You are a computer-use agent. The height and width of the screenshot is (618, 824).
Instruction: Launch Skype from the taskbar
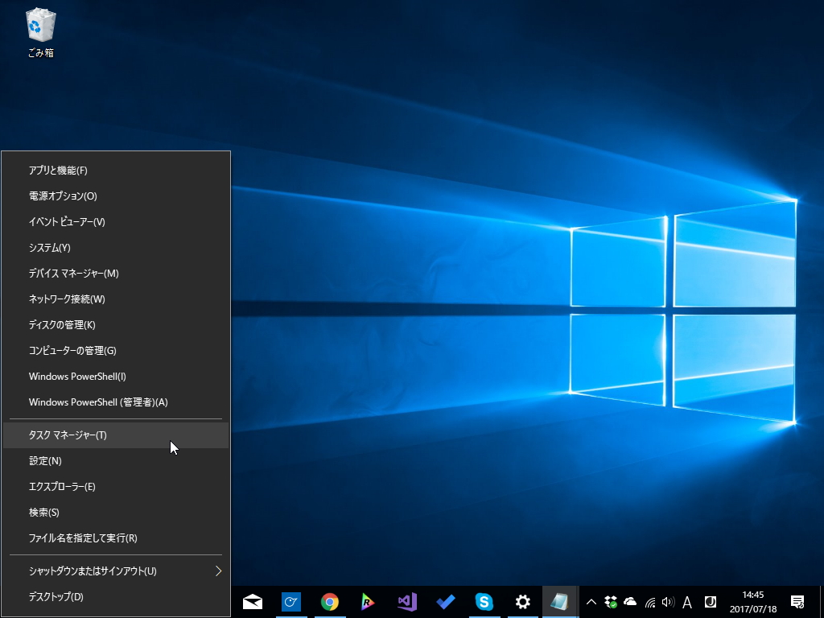(x=484, y=601)
